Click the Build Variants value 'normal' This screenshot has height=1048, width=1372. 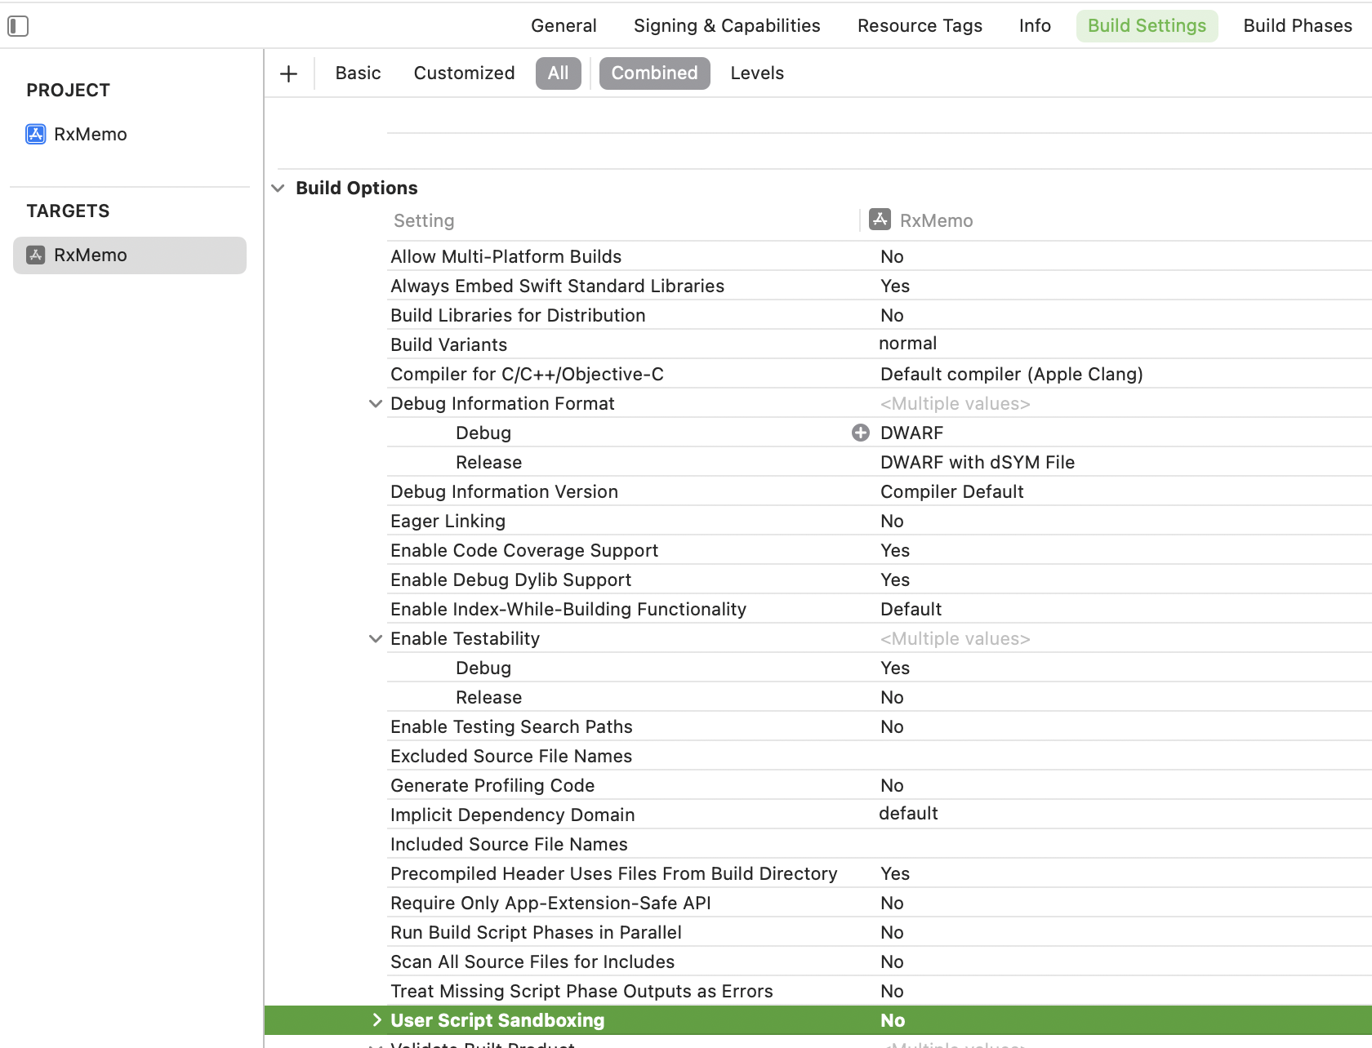[907, 344]
